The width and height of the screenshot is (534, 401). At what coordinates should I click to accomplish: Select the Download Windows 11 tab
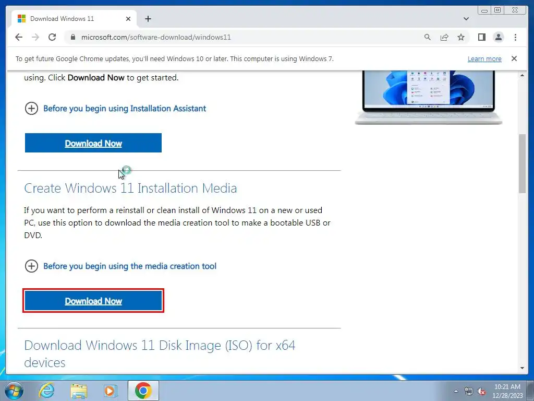[74, 19]
